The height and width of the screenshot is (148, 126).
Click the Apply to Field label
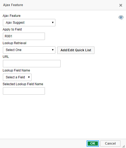[x=12, y=29]
